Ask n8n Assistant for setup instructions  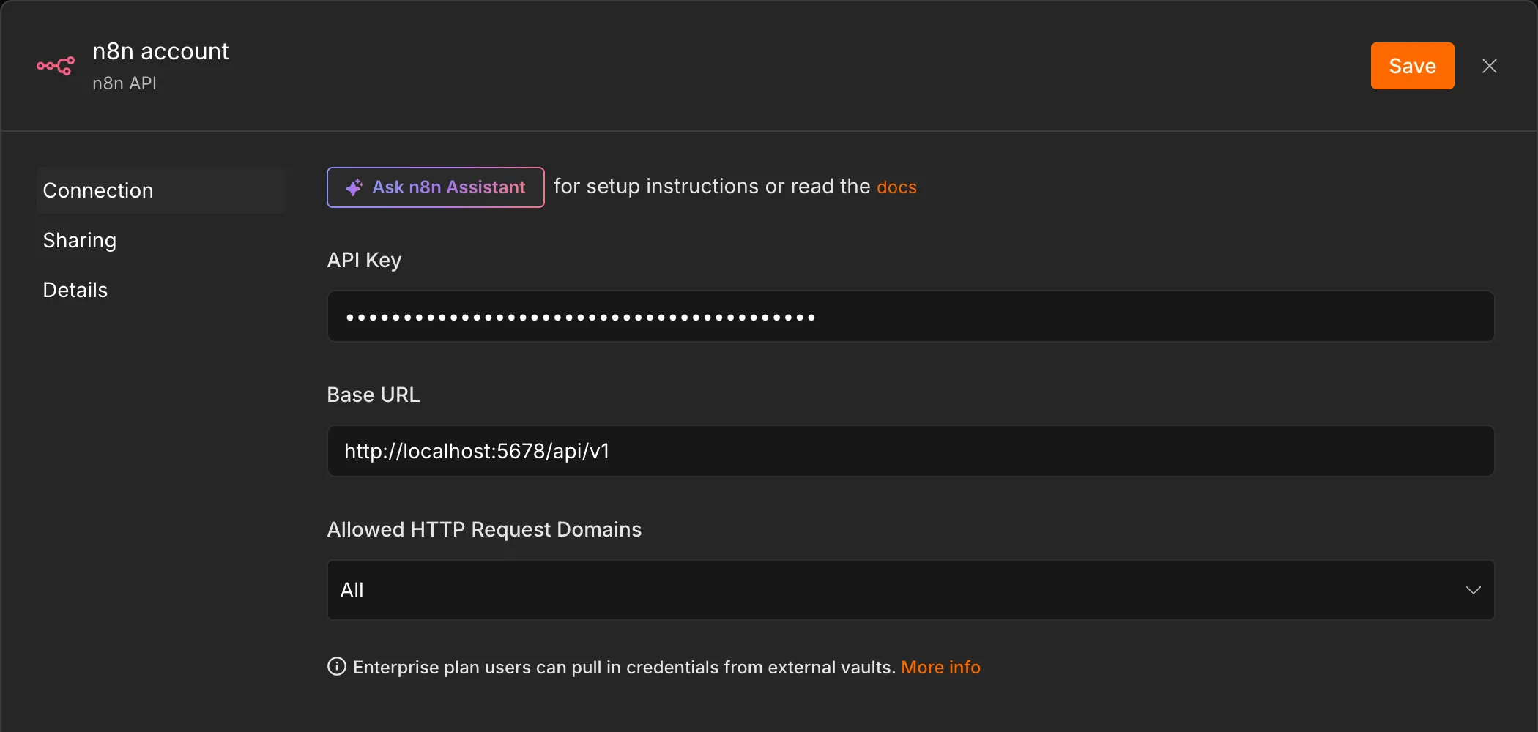pyautogui.click(x=436, y=187)
